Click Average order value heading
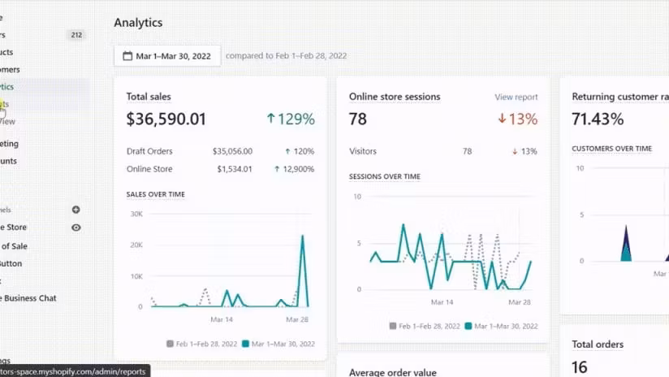Image resolution: width=669 pixels, height=377 pixels. pyautogui.click(x=392, y=372)
